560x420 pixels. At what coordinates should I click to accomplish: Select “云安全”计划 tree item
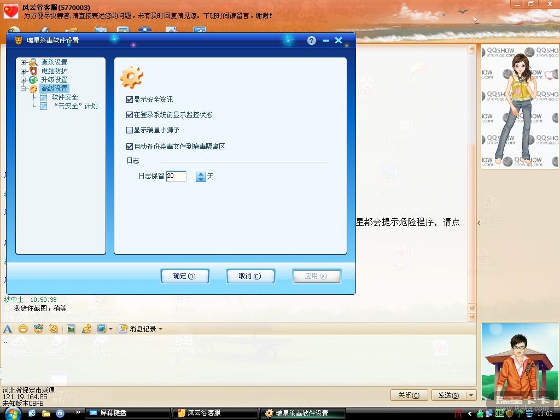tap(75, 106)
